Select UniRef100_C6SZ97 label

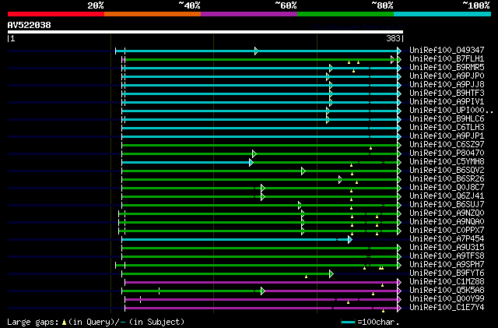tap(447, 145)
